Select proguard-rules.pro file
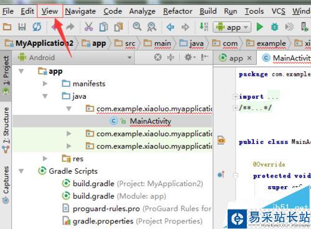The image size is (311, 229). 137,209
